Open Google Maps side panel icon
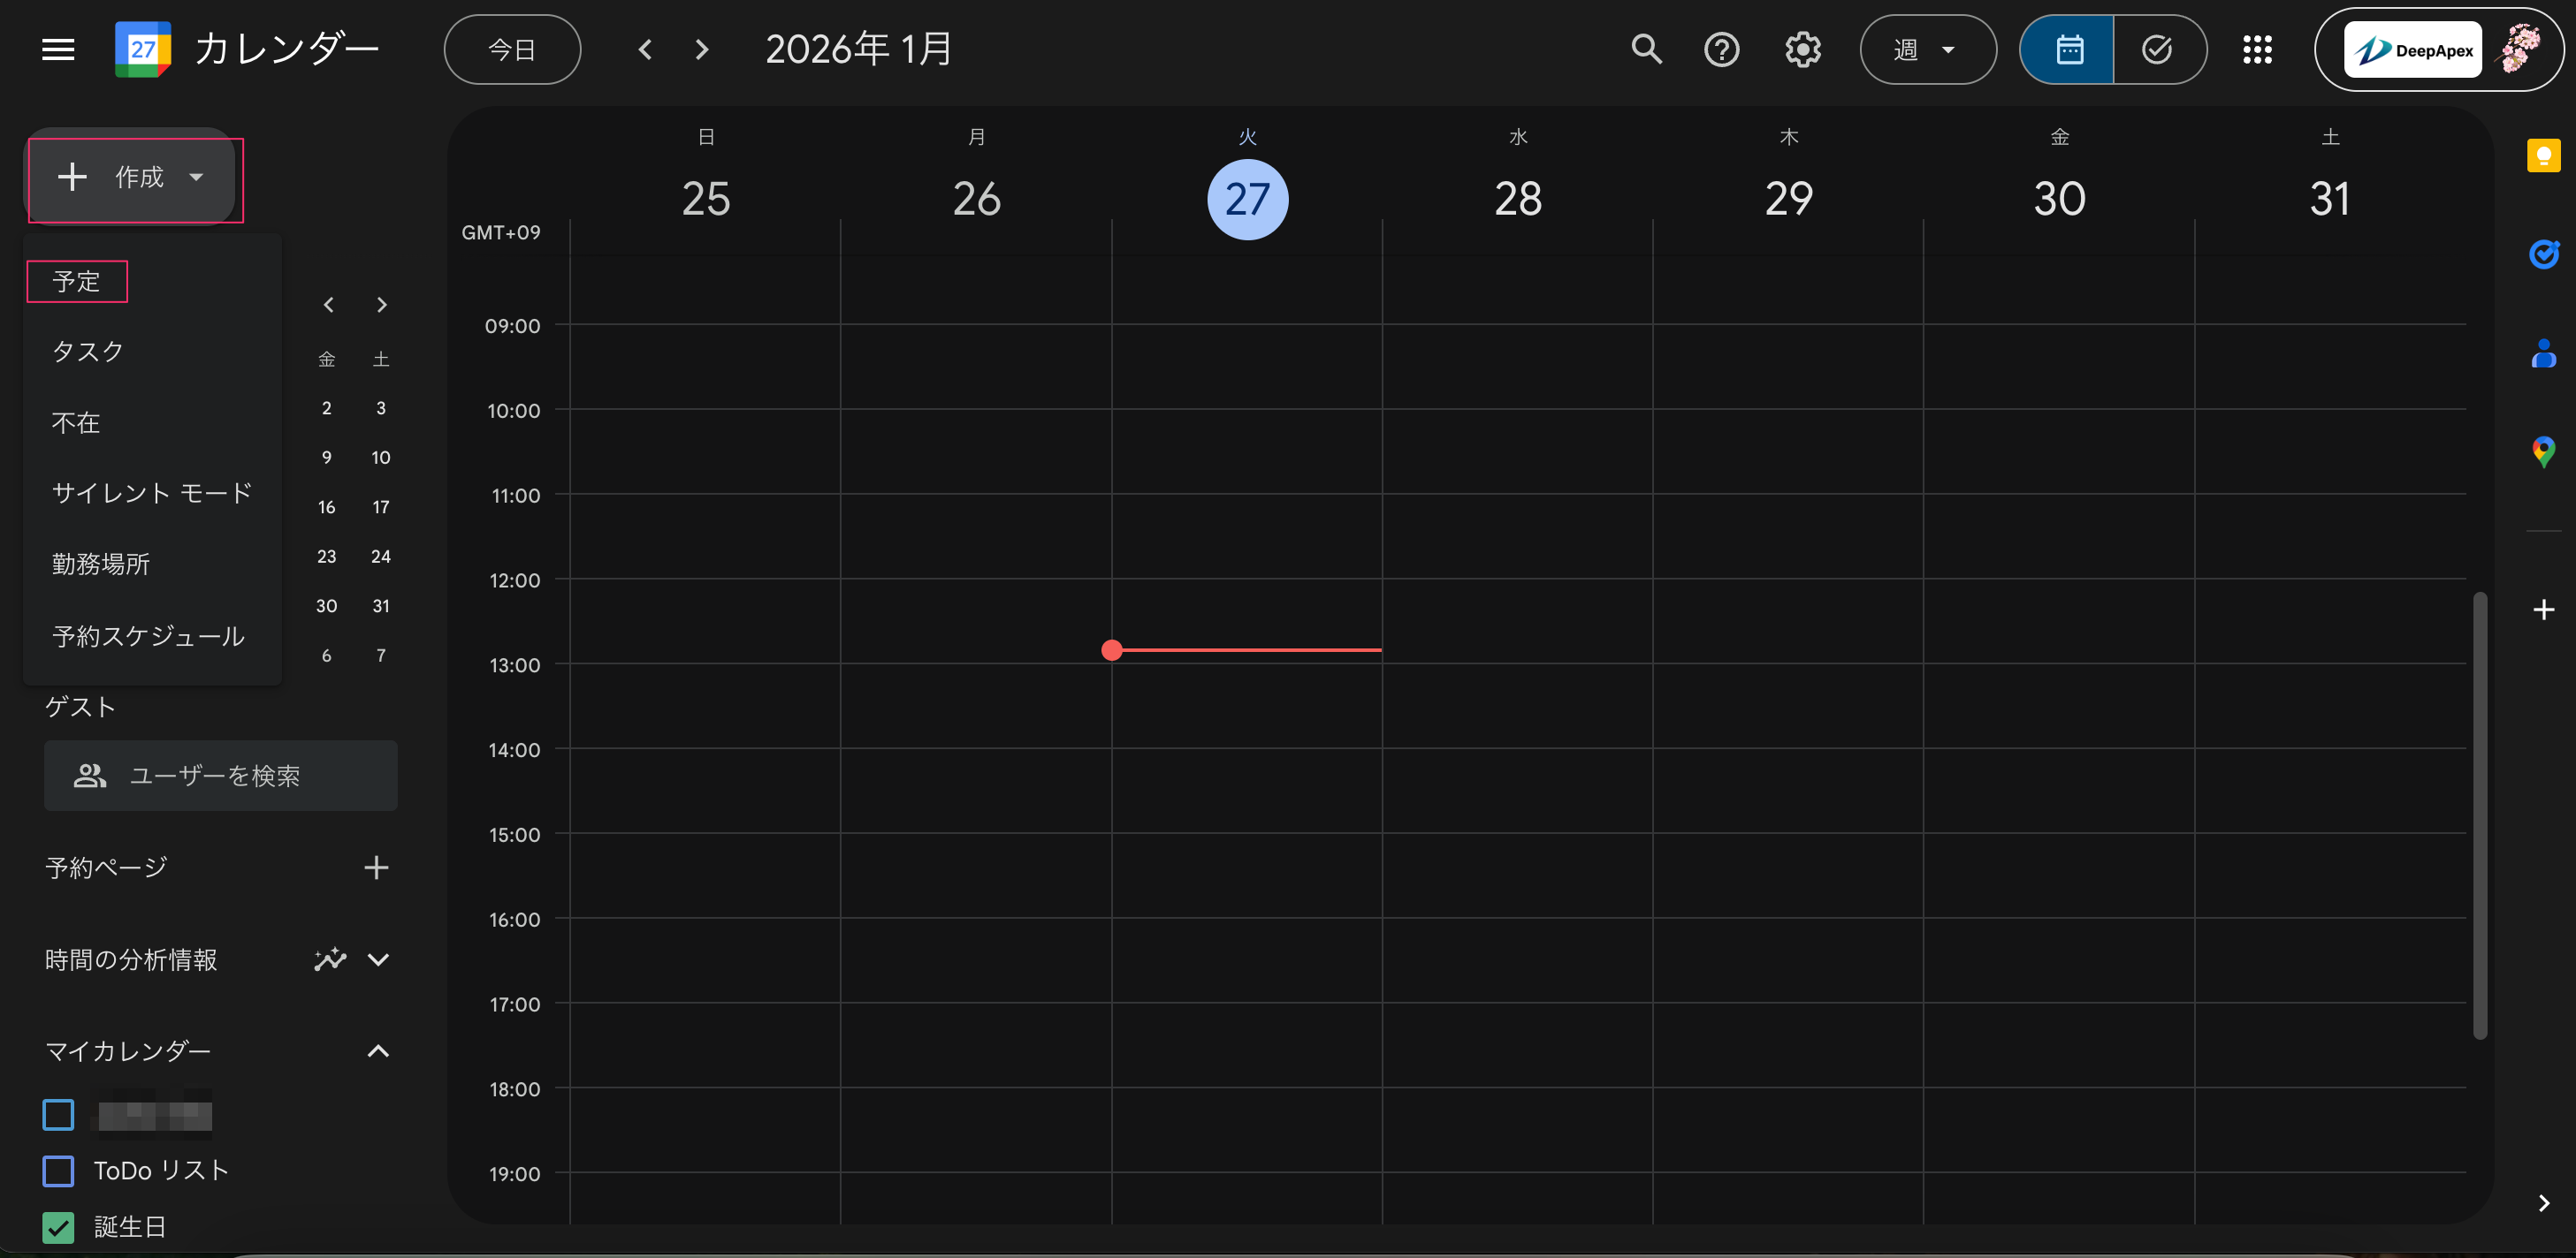Viewport: 2576px width, 1258px height. pyautogui.click(x=2543, y=451)
